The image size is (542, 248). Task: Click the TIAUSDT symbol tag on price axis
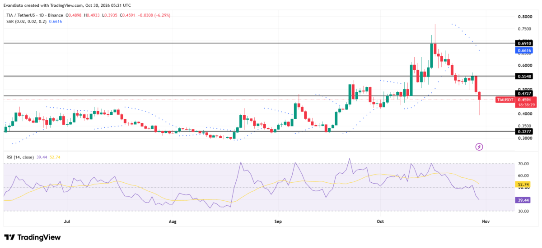pos(505,99)
